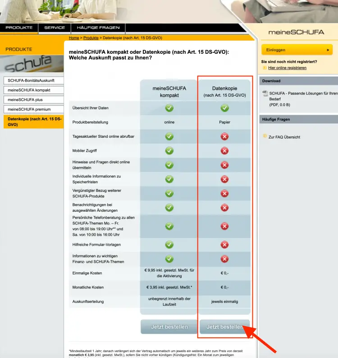Open the SERVICE menu tab

[x=54, y=28]
